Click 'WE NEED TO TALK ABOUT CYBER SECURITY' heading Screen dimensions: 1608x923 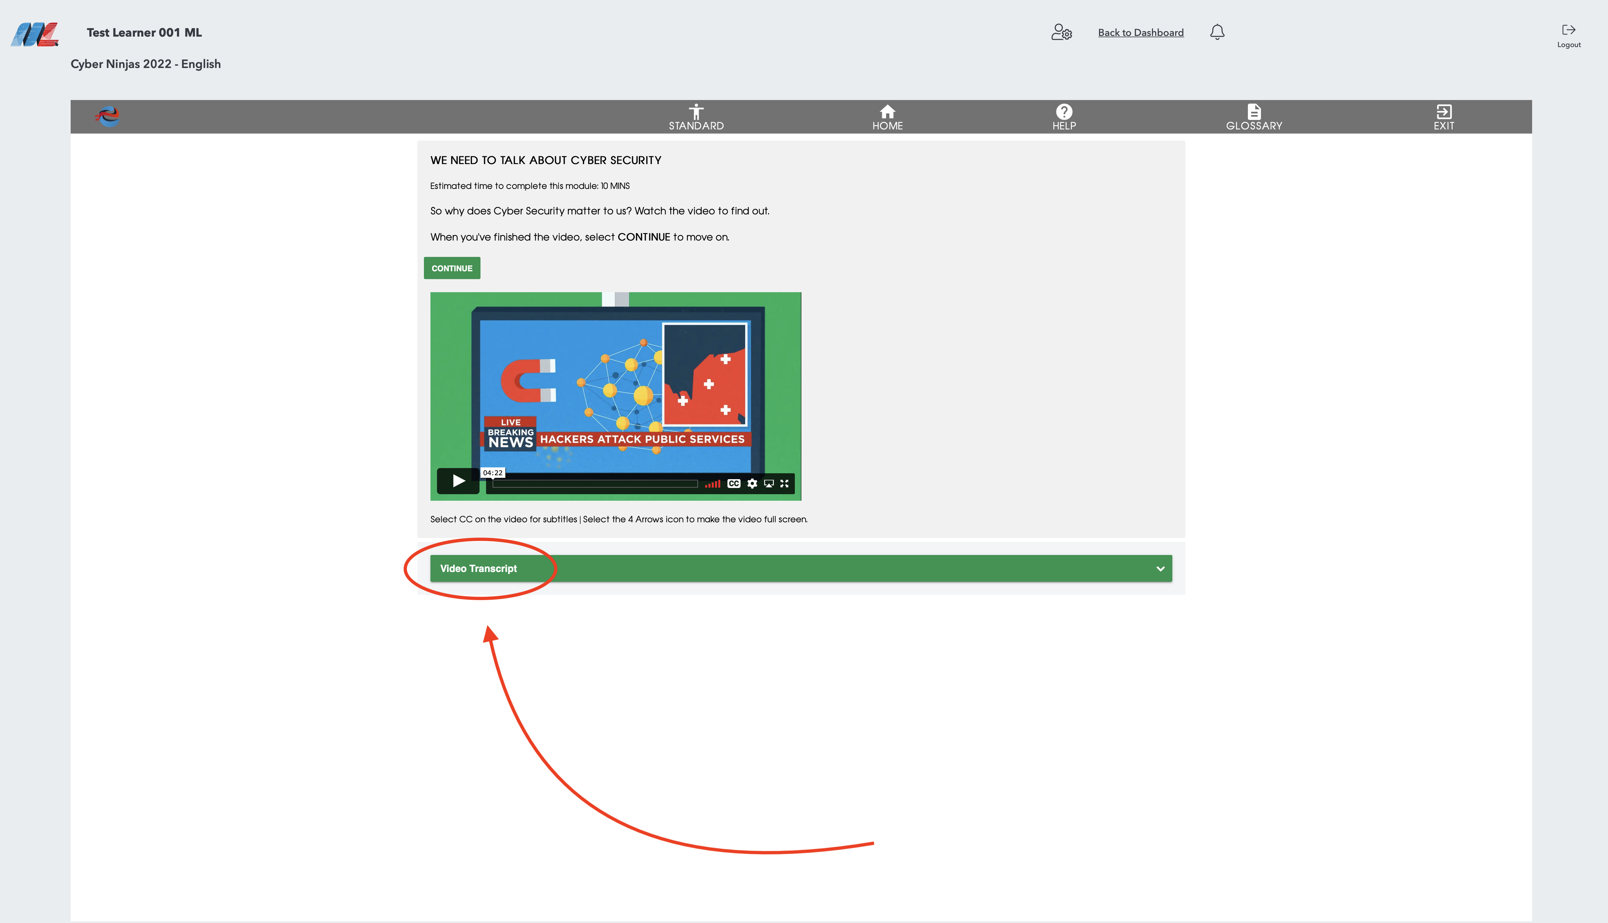[546, 160]
